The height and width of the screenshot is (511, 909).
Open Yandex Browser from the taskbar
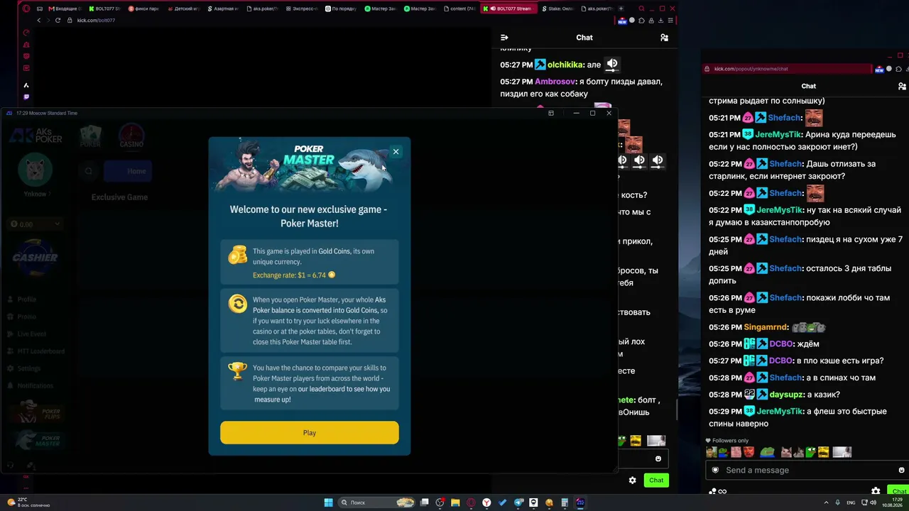[486, 502]
